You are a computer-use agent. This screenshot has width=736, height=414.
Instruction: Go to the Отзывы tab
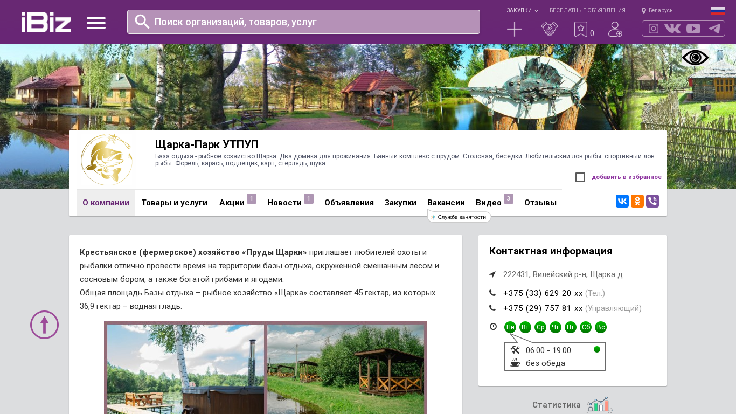540,203
